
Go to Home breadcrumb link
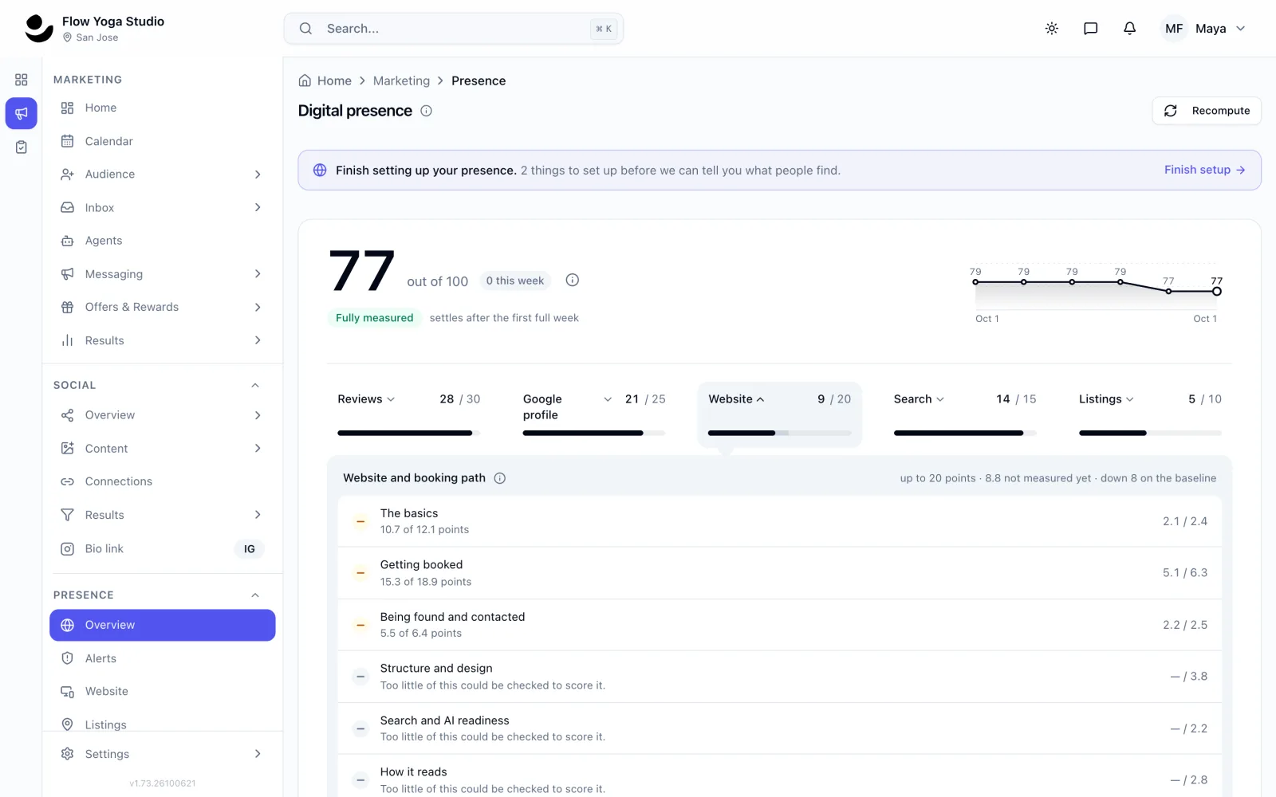[x=334, y=80]
